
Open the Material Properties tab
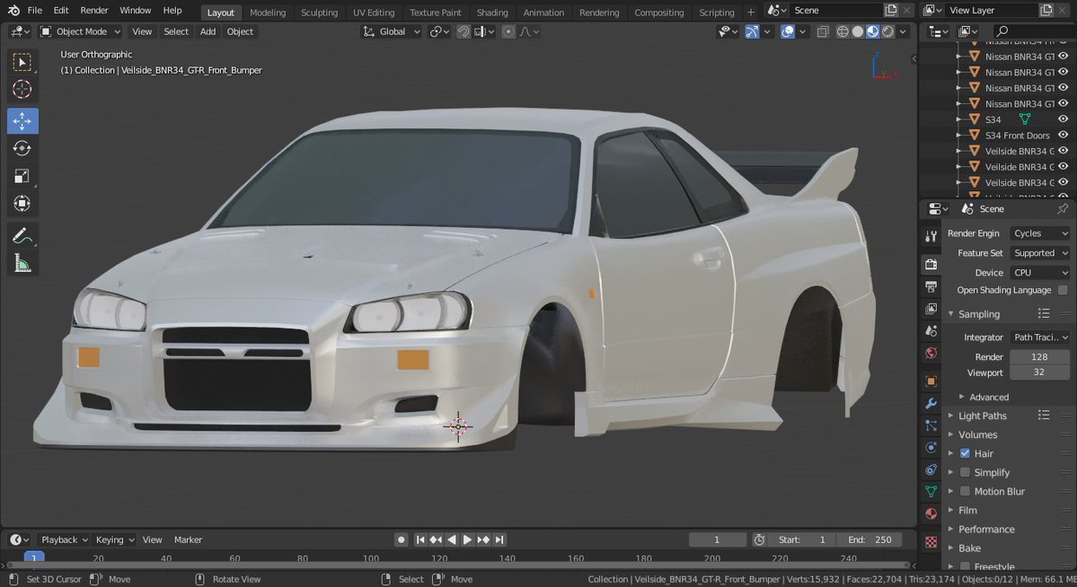(931, 513)
